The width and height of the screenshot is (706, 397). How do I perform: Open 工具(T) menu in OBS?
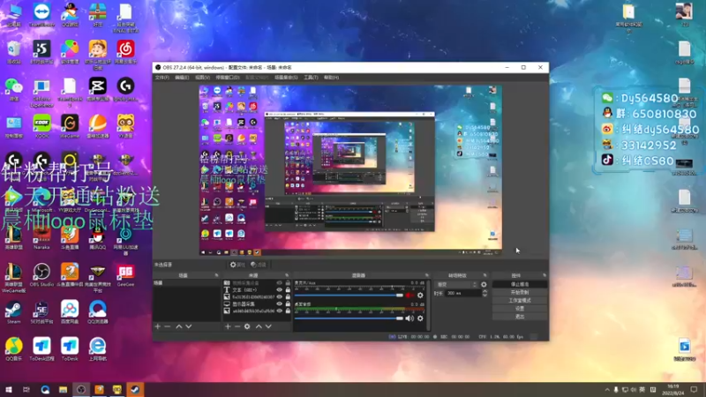[x=311, y=78]
